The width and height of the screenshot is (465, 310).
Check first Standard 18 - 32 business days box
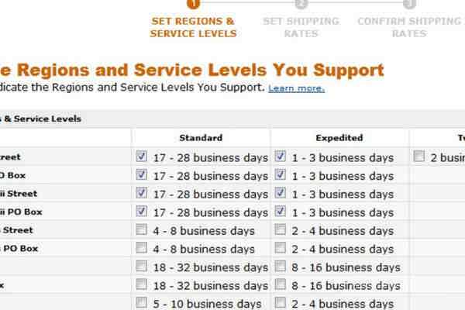pyautogui.click(x=141, y=266)
